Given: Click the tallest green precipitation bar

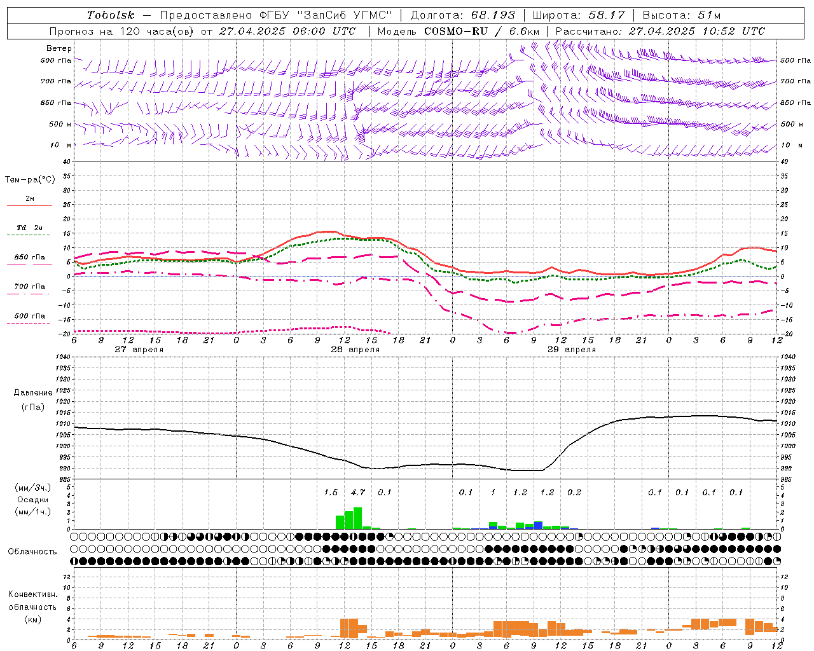Looking at the screenshot, I should (357, 518).
